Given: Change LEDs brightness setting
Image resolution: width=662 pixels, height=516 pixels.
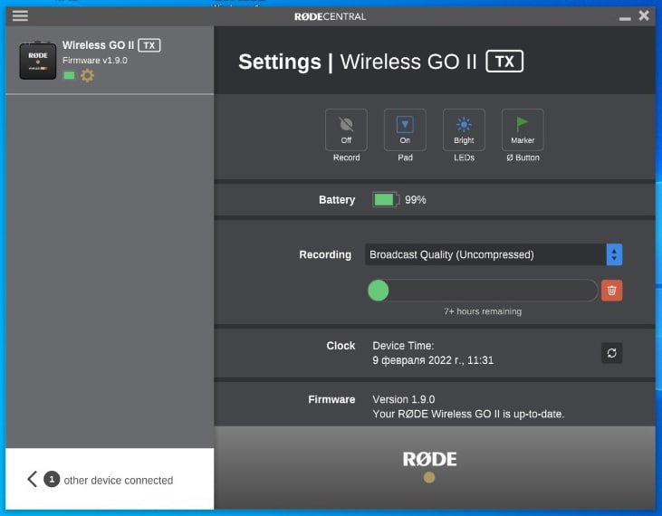Looking at the screenshot, I should [x=464, y=130].
